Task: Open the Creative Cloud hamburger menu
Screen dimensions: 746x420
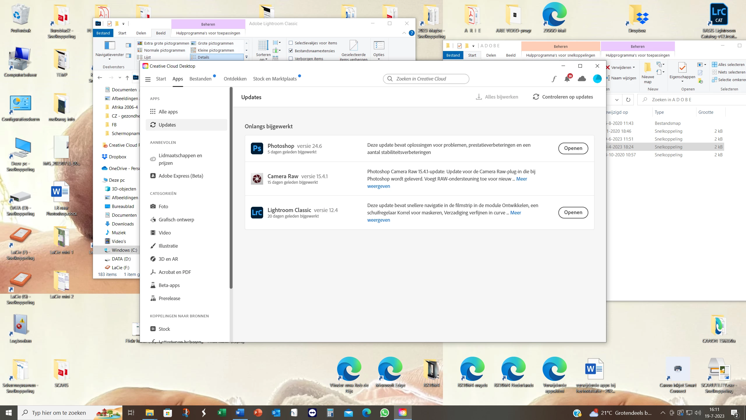Action: pyautogui.click(x=148, y=79)
